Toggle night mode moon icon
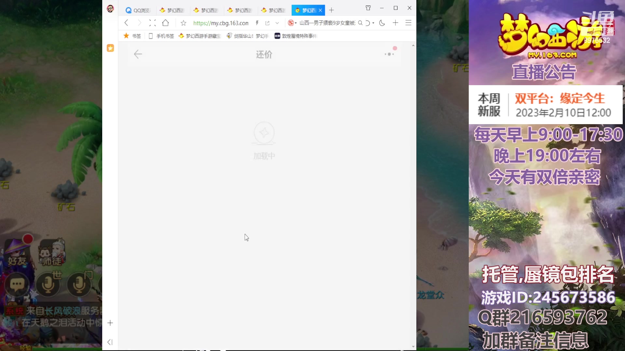Image resolution: width=625 pixels, height=351 pixels. click(x=382, y=23)
